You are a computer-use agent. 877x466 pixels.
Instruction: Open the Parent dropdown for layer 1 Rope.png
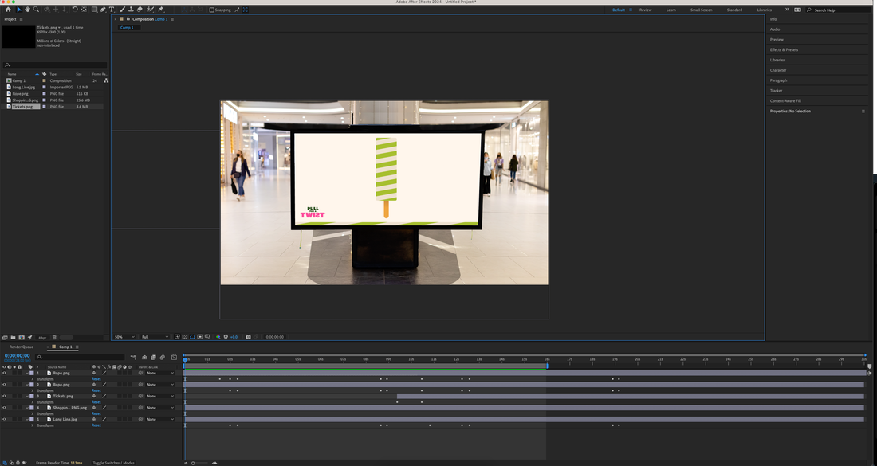point(160,373)
